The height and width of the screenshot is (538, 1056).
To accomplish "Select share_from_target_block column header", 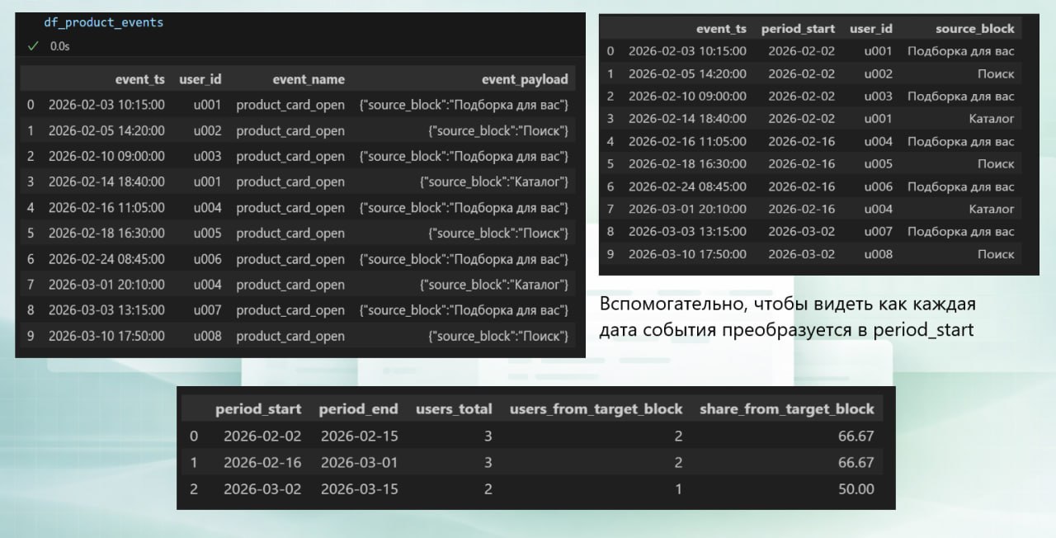I will [x=786, y=408].
